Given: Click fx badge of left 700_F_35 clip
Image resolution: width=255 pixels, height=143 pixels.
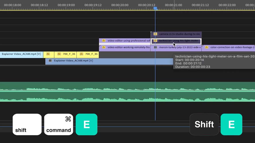Looking at the screenshot, I should [59, 54].
